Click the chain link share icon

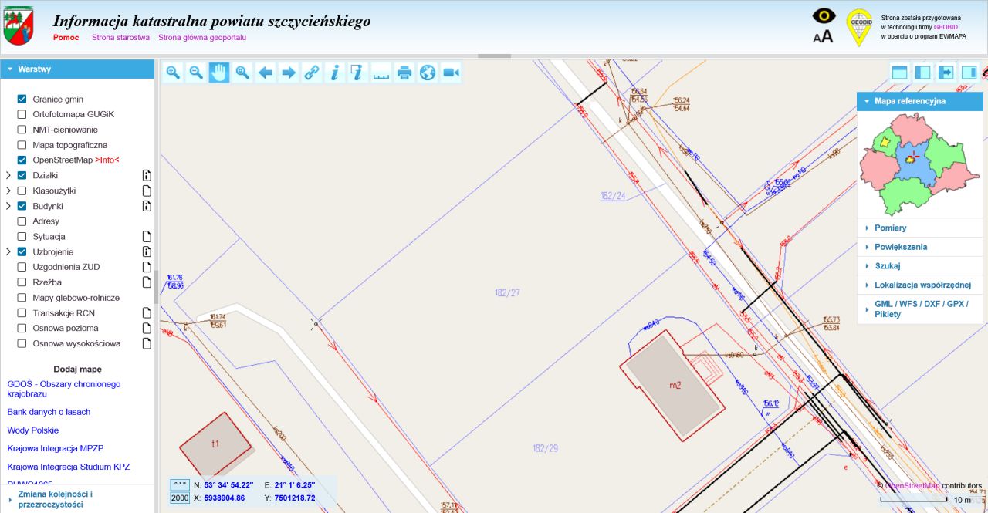click(x=312, y=73)
